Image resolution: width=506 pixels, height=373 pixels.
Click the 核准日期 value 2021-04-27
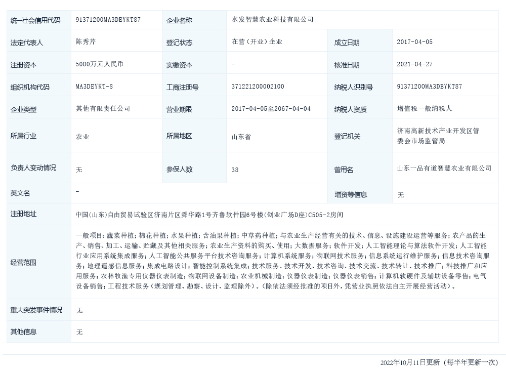[x=415, y=64]
